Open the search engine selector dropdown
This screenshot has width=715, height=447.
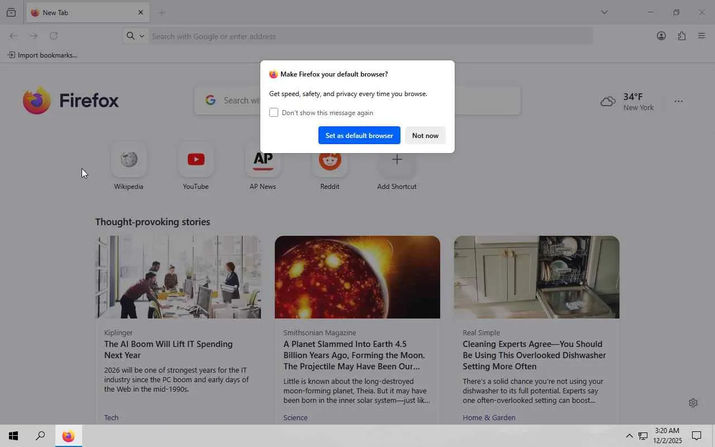coord(136,36)
